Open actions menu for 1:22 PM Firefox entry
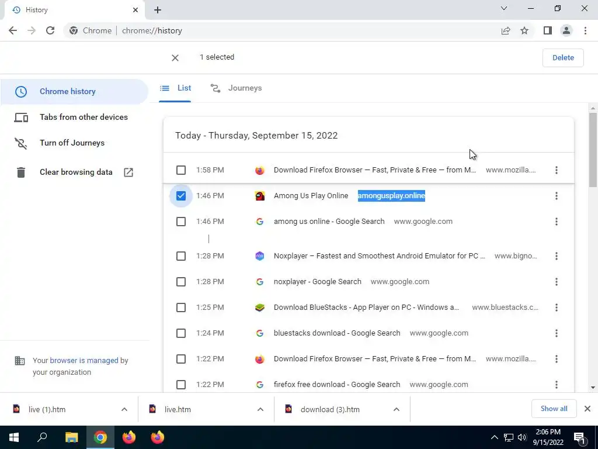This screenshot has width=598, height=449. click(x=557, y=359)
